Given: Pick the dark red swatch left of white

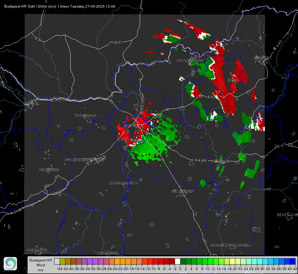Looking at the screenshot, I should 172,261.
